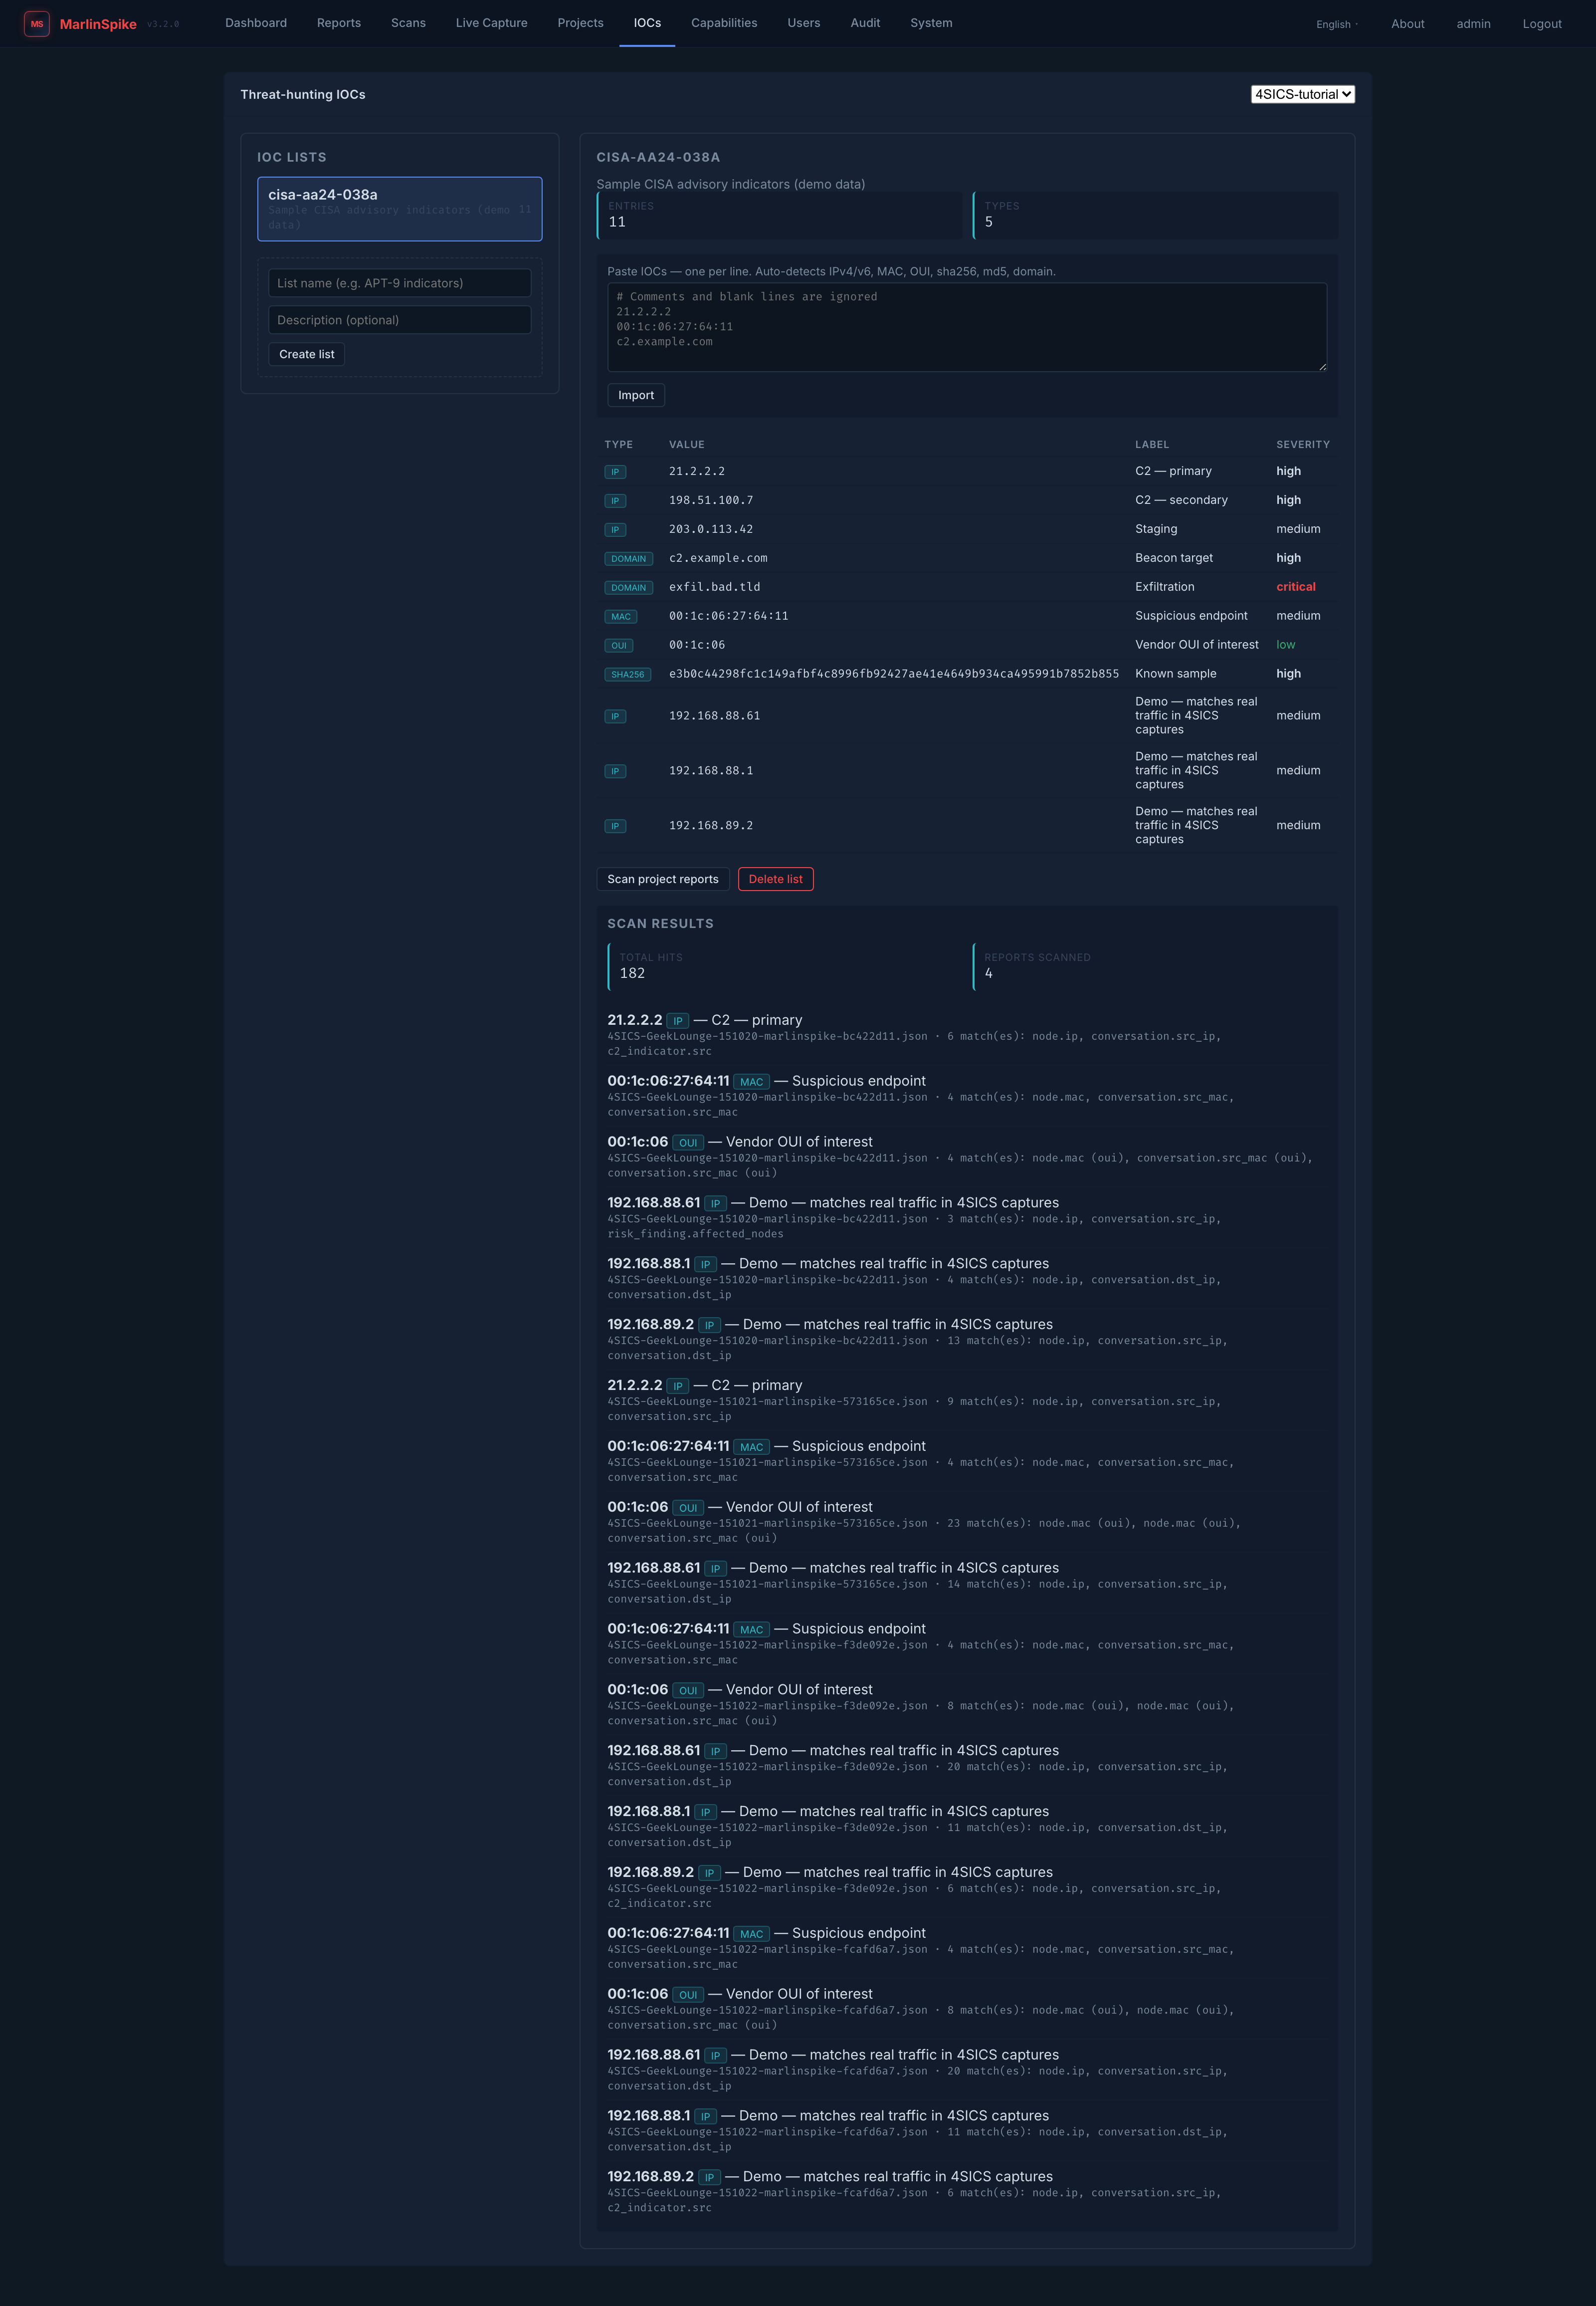Screen dimensions: 1596x2306
Task: Click the TYPE column header
Action: (x=619, y=444)
